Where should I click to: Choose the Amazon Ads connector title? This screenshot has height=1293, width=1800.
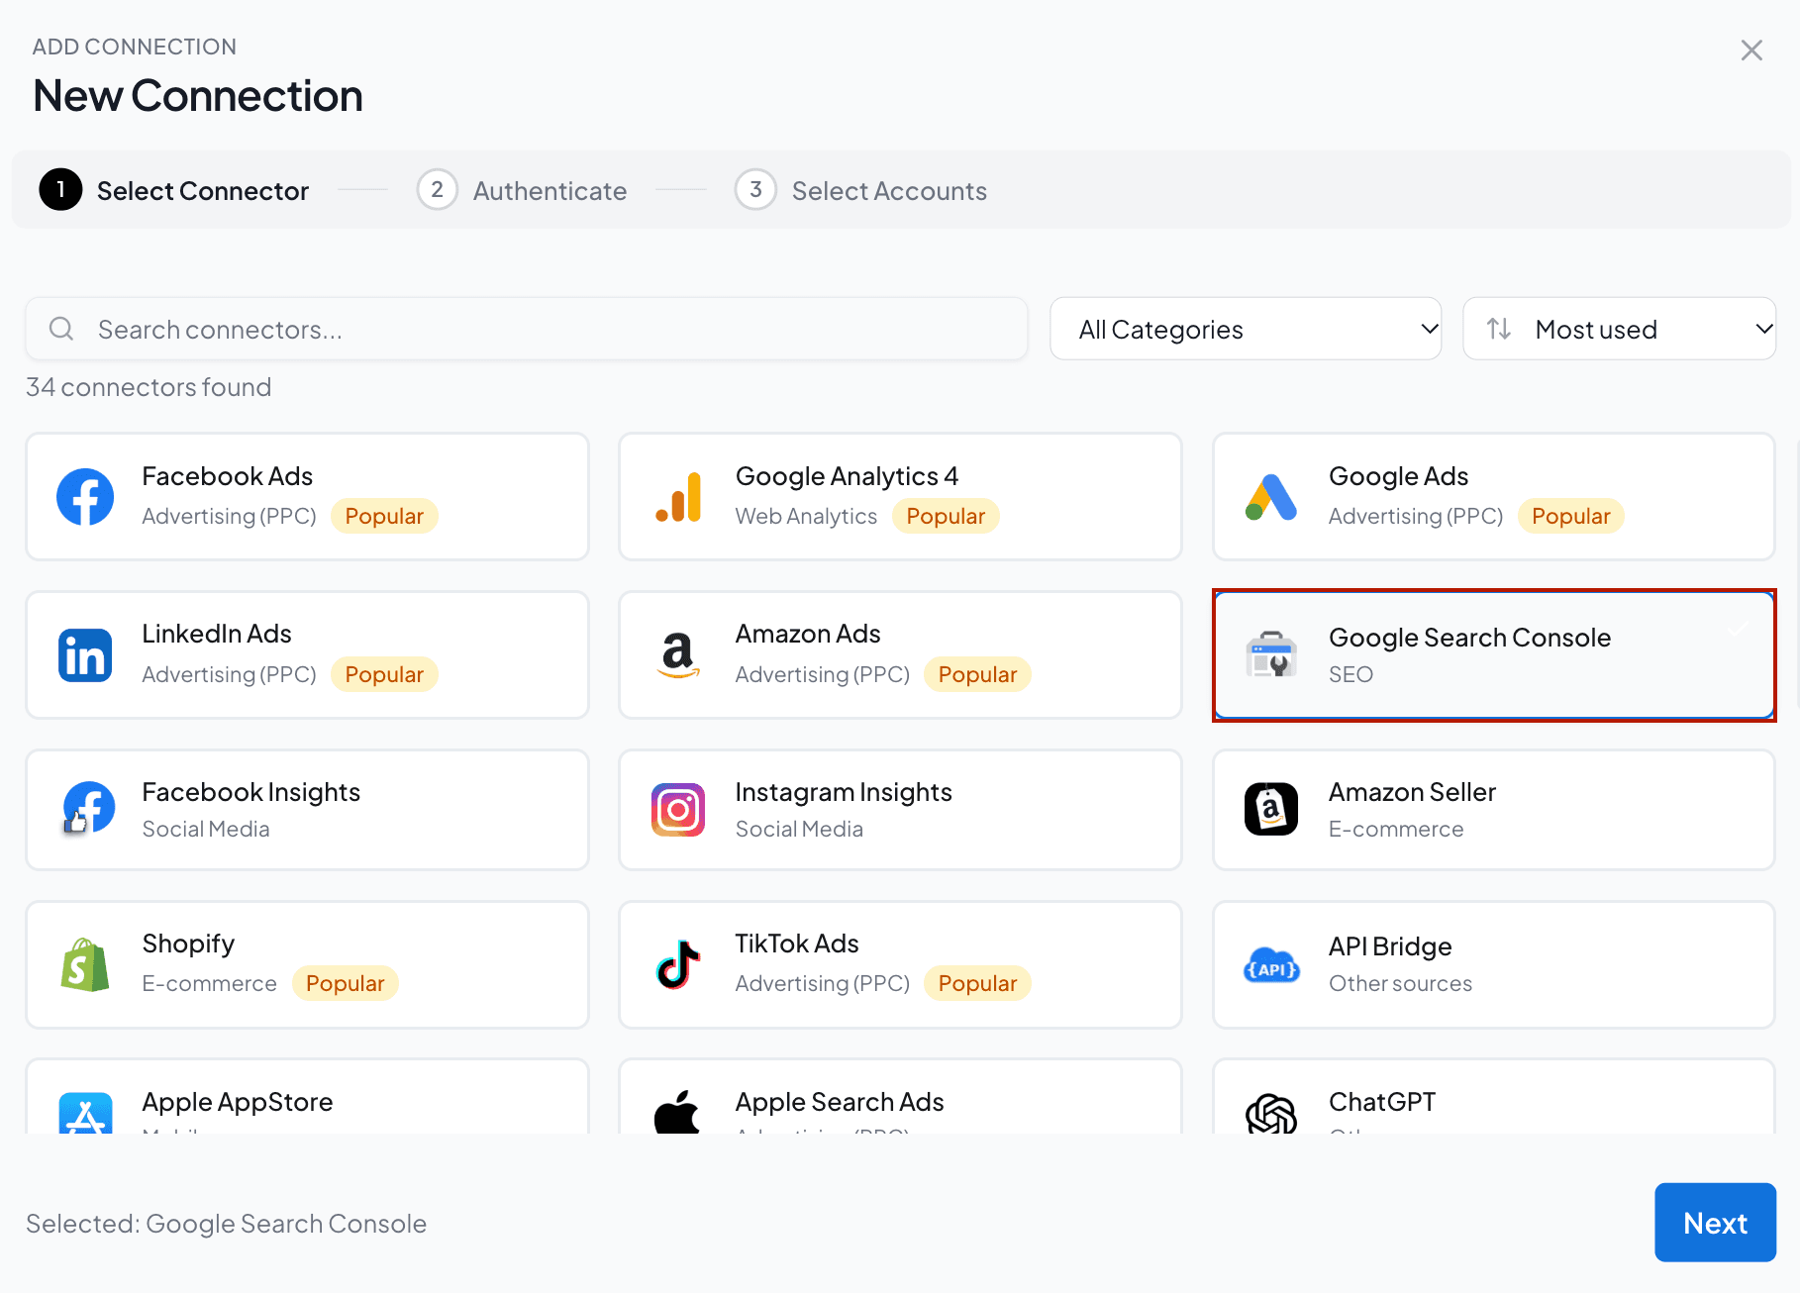coord(808,634)
